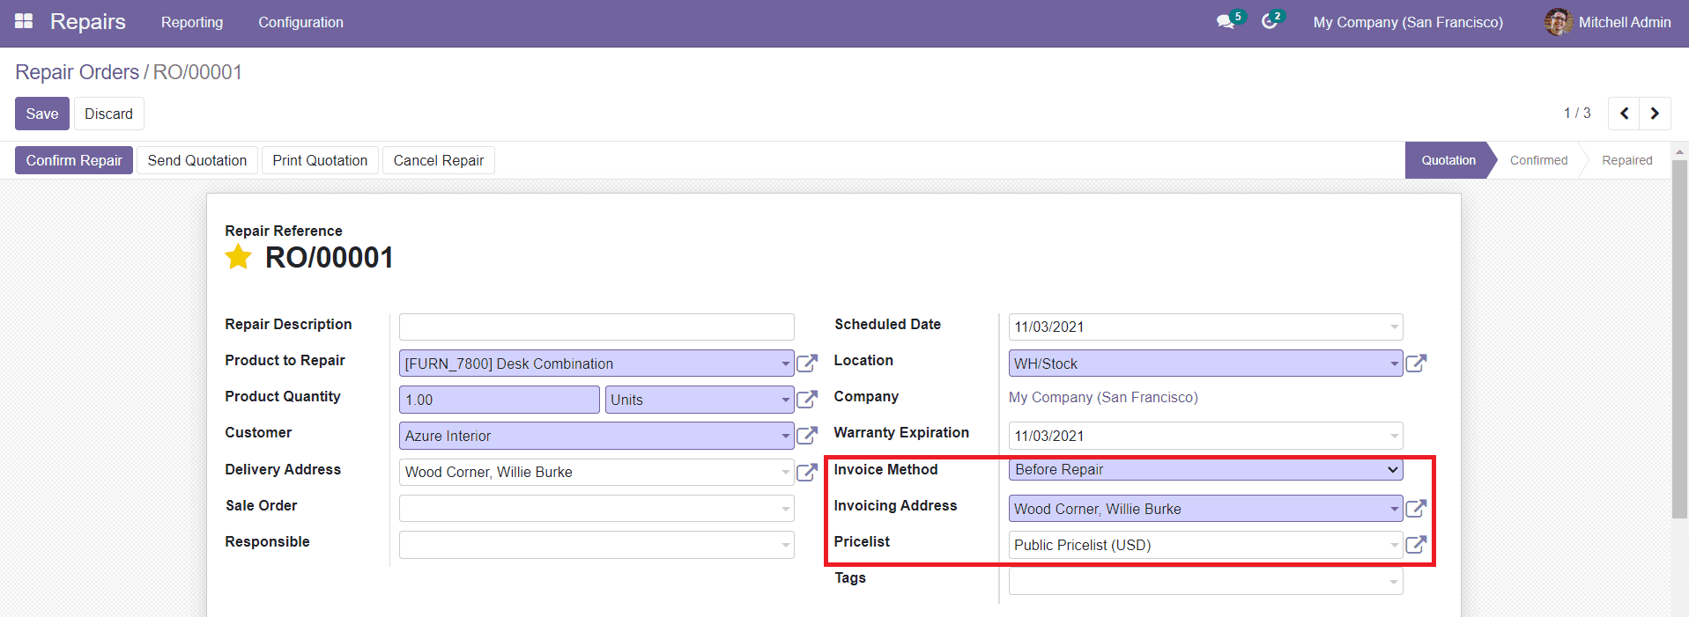1689x617 pixels.
Task: Click the Product Quantity 1.00 field
Action: click(499, 400)
